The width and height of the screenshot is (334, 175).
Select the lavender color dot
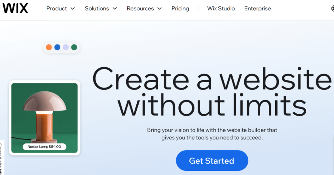click(66, 47)
